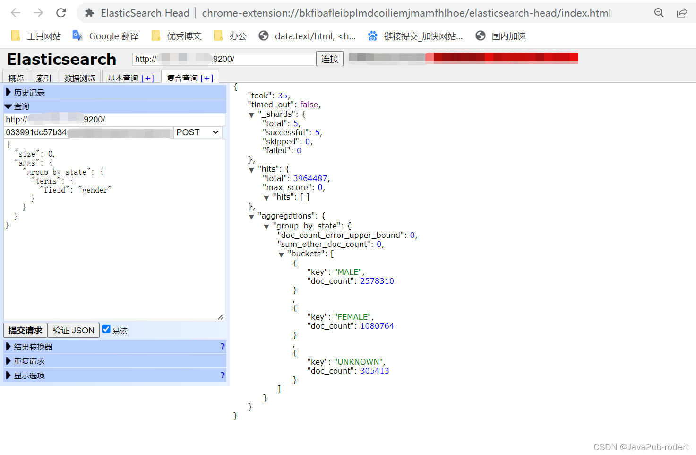Image resolution: width=696 pixels, height=455 pixels.
Task: Collapse the inner "hits": [ ] array node
Action: pos(266,198)
